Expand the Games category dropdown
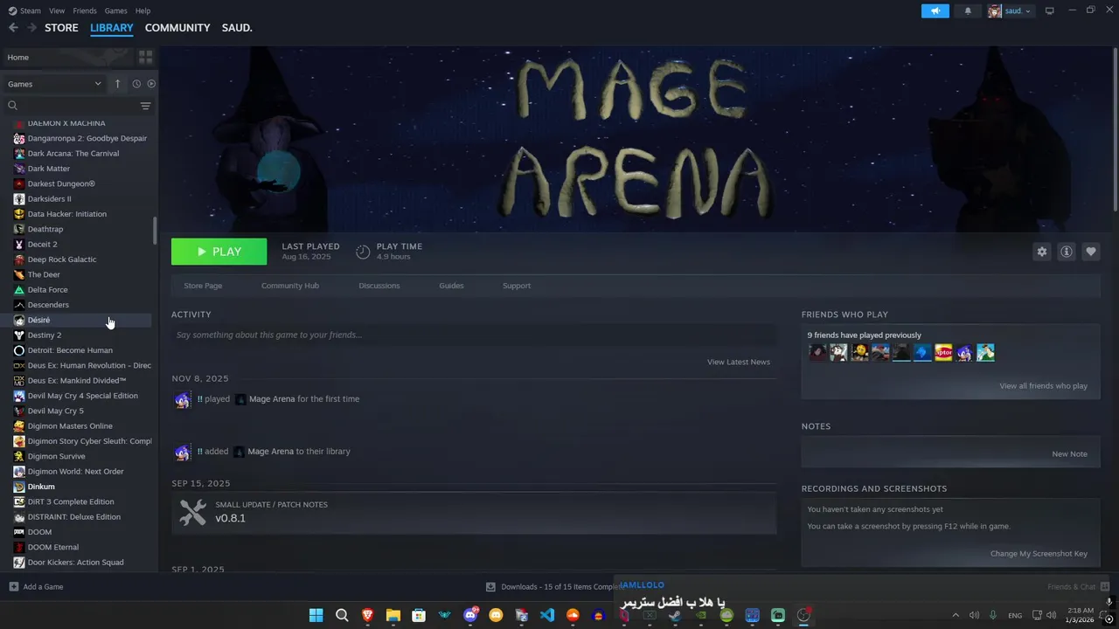Screen dimensions: 1119x629 tap(55, 84)
